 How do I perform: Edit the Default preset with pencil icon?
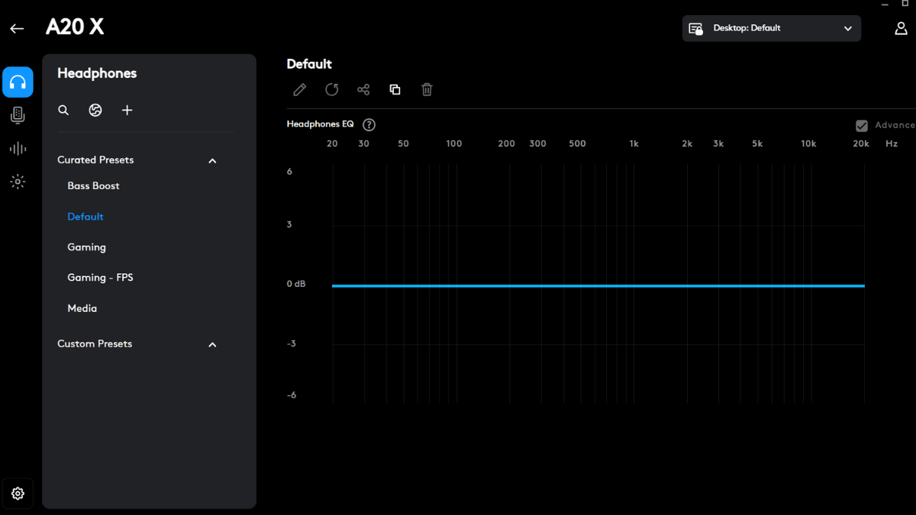point(300,90)
